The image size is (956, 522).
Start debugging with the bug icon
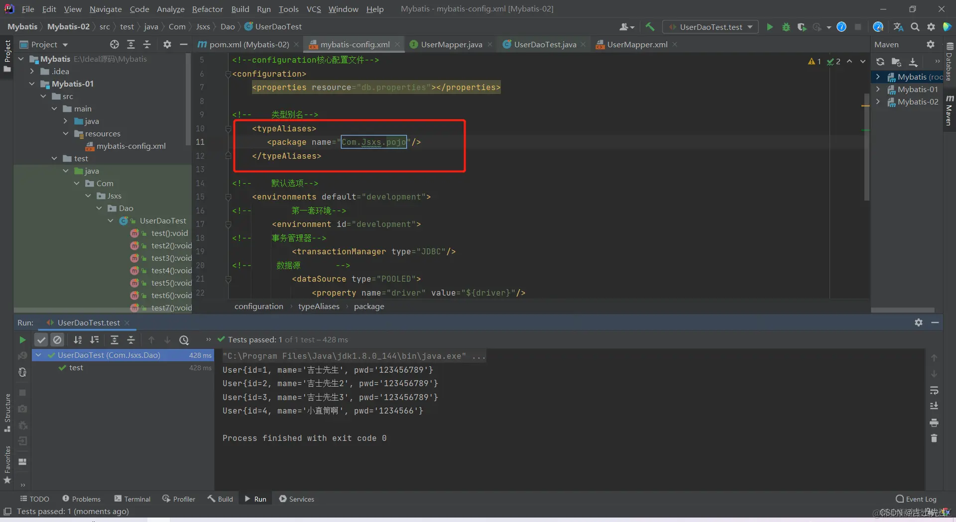(x=786, y=27)
